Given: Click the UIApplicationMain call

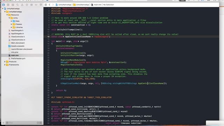Looking at the screenshot, I should [x=70, y=83].
